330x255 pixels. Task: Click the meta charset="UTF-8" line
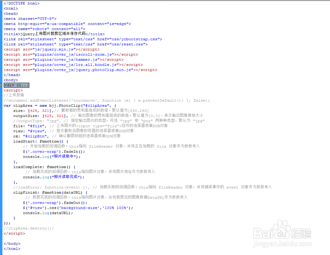point(30,19)
